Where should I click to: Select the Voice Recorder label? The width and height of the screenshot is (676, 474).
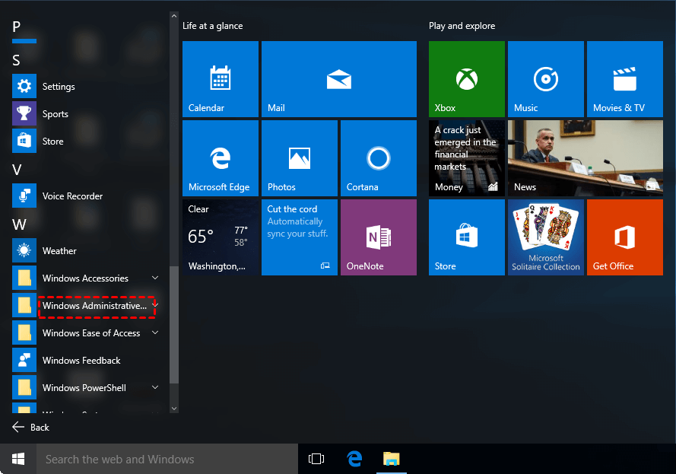(x=72, y=196)
